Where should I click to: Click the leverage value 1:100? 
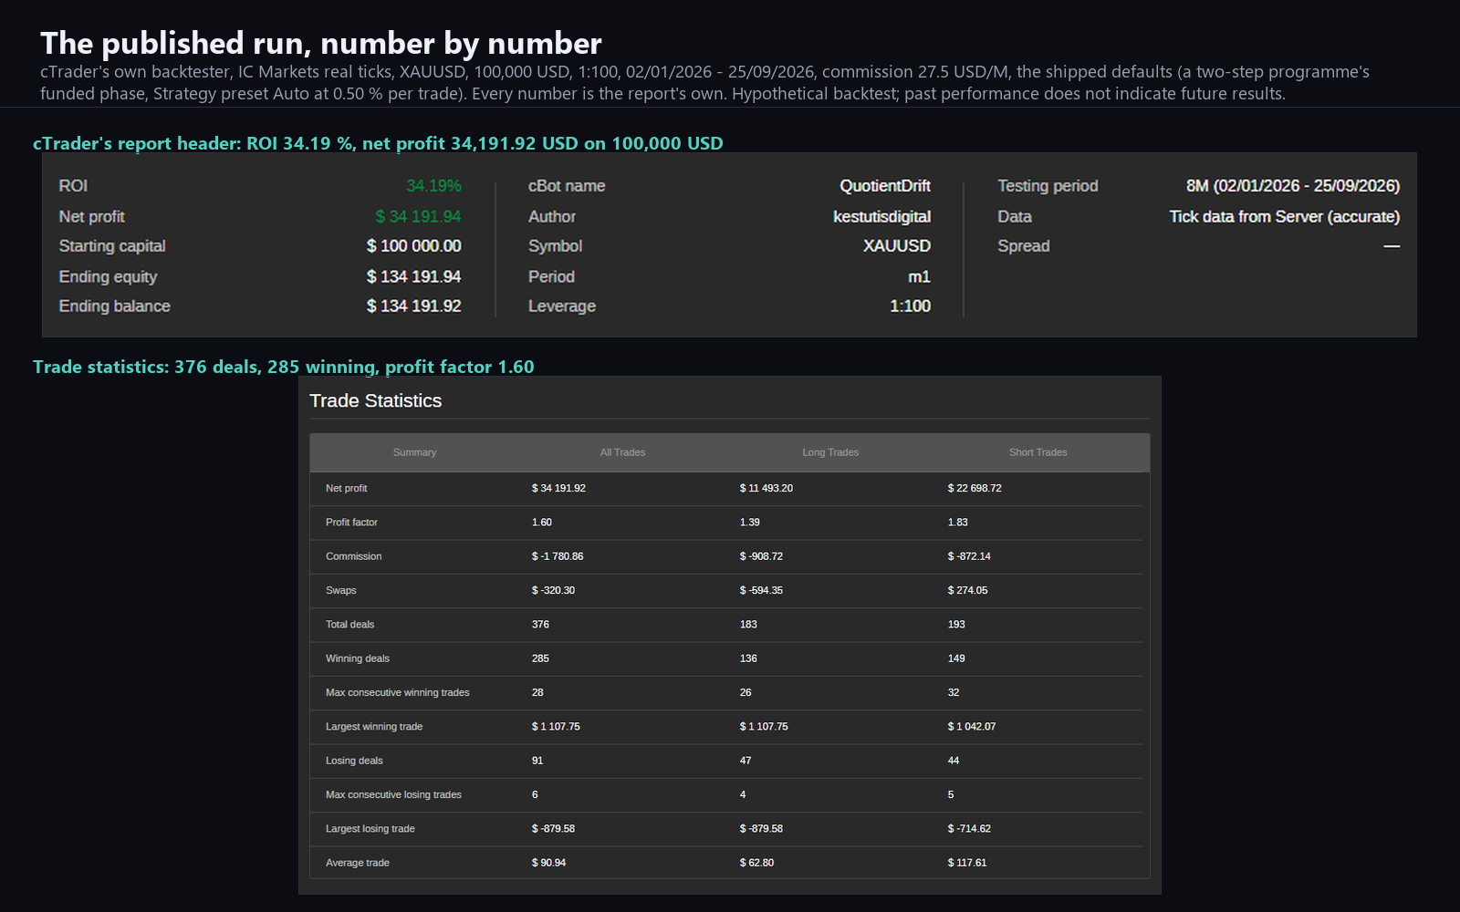910,306
